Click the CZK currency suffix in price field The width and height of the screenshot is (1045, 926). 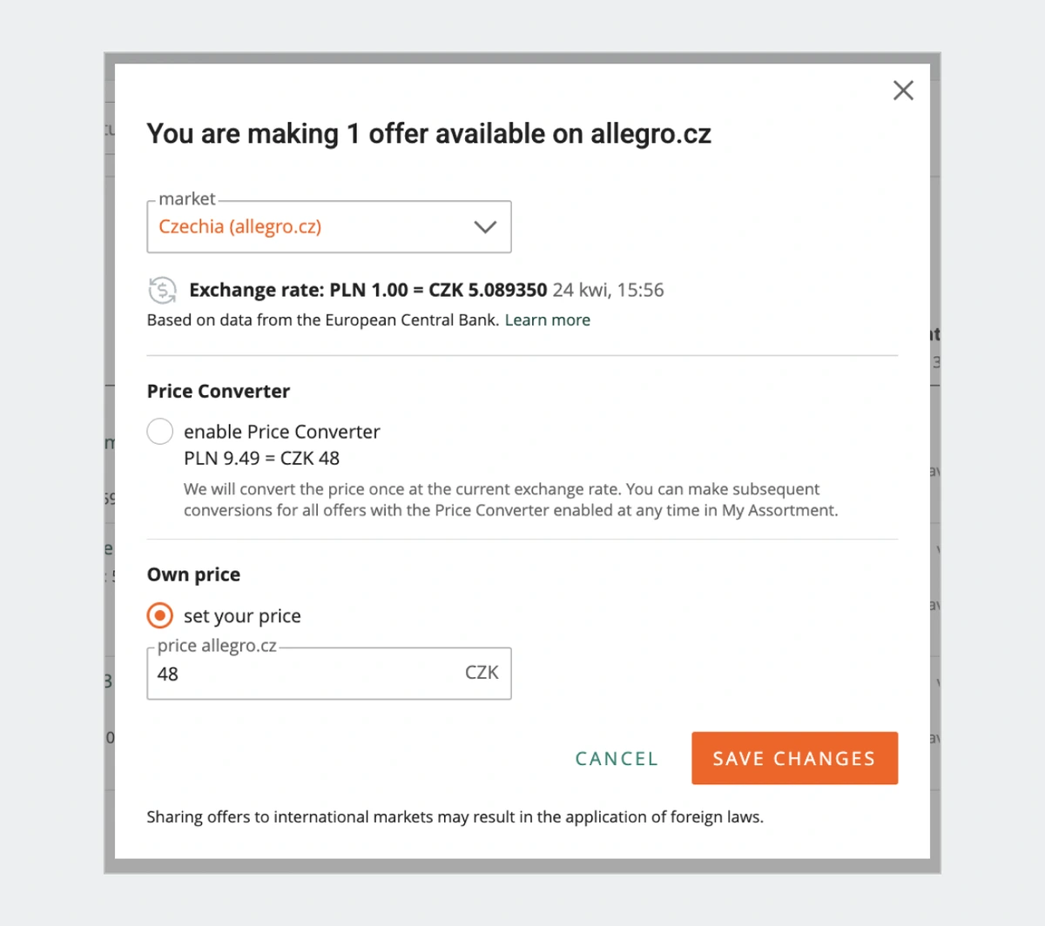482,673
